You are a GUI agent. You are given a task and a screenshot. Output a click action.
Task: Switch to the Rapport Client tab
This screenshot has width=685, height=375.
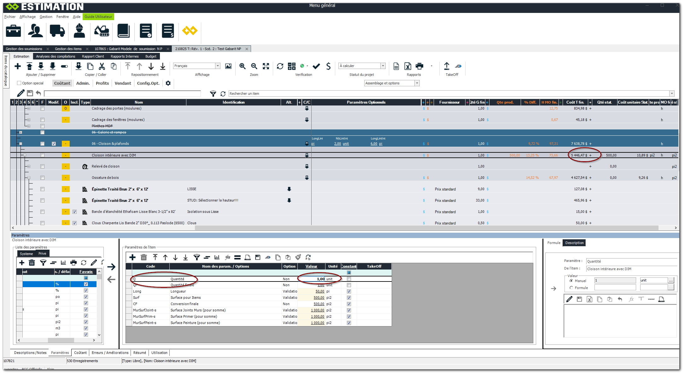pos(93,56)
